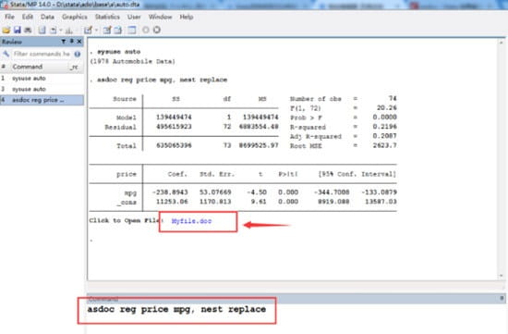The height and width of the screenshot is (334, 508).
Task: Open the Statistics menu
Action: (107, 17)
